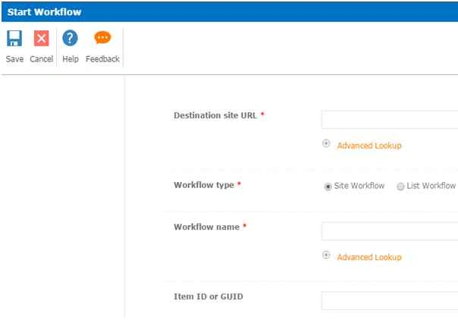Click the Cancel label in the toolbar
The image size is (458, 320).
pos(42,59)
